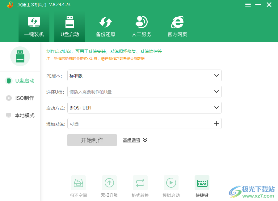
Task: Click the version title 火博士装机助手 V:8.24.4.23
Action: pos(44,5)
